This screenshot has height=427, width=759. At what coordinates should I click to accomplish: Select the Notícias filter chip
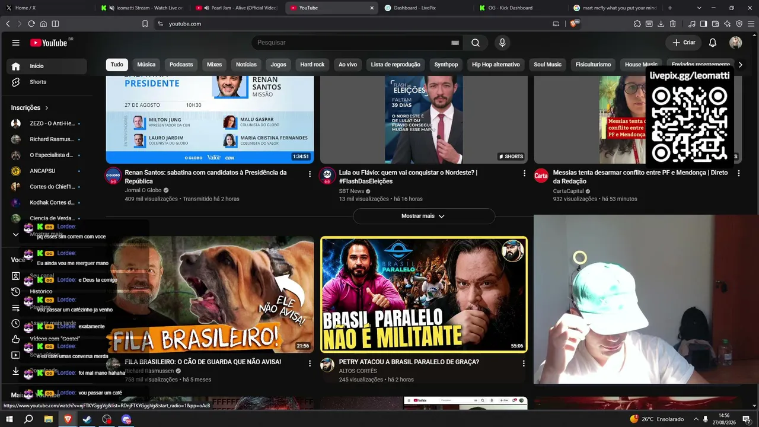(x=247, y=65)
